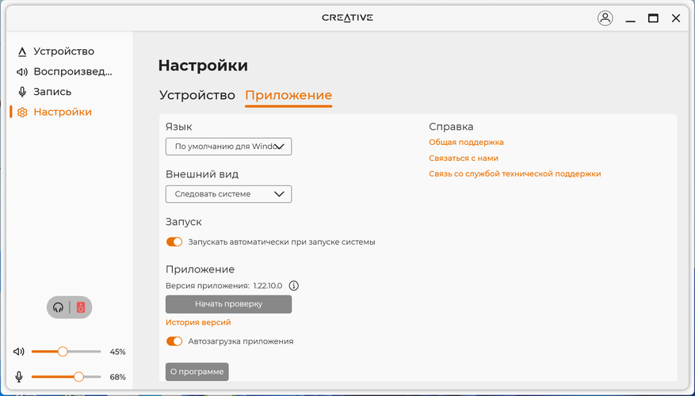Click the playback volume slider at 45%
Screen dimensions: 695x396
(x=67, y=352)
